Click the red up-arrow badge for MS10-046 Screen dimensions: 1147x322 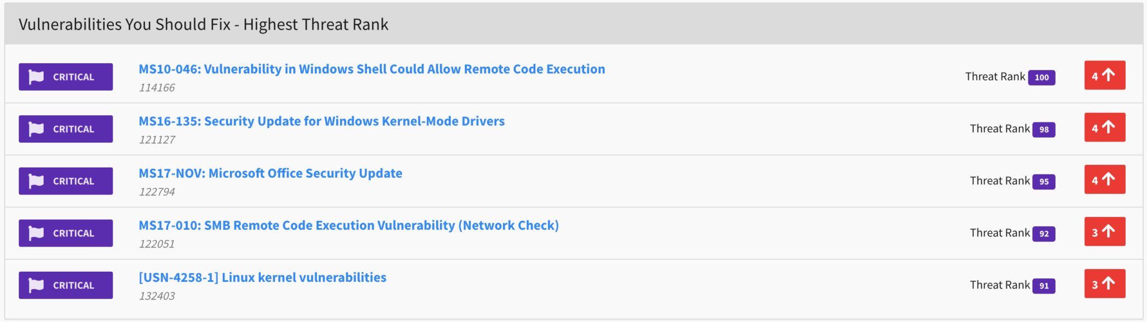pyautogui.click(x=1104, y=75)
